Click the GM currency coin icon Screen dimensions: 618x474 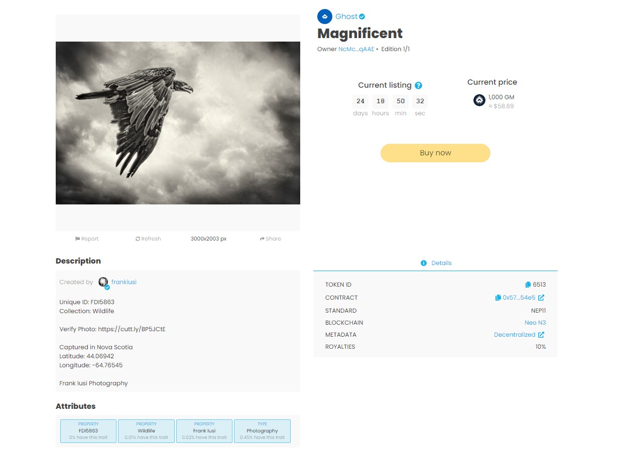click(x=479, y=101)
